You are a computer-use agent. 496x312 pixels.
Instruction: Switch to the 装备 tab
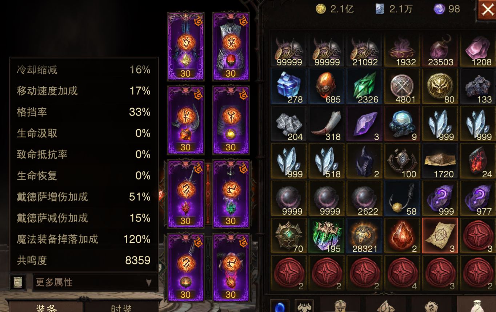click(x=46, y=306)
